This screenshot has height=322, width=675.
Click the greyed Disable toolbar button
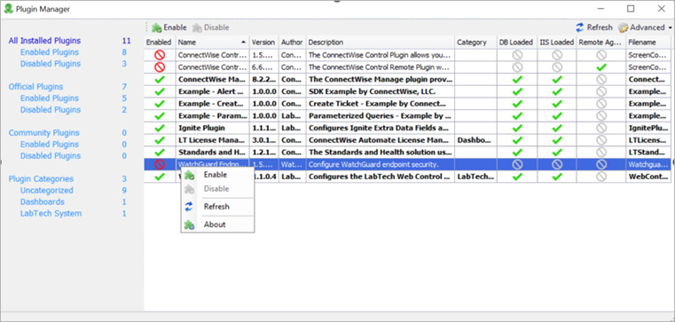(x=210, y=27)
